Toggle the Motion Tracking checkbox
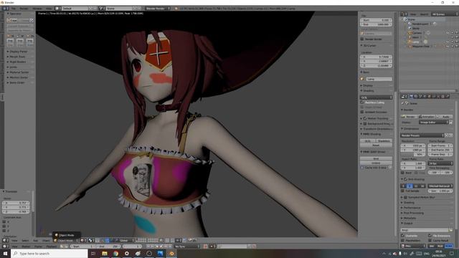 click(x=365, y=118)
